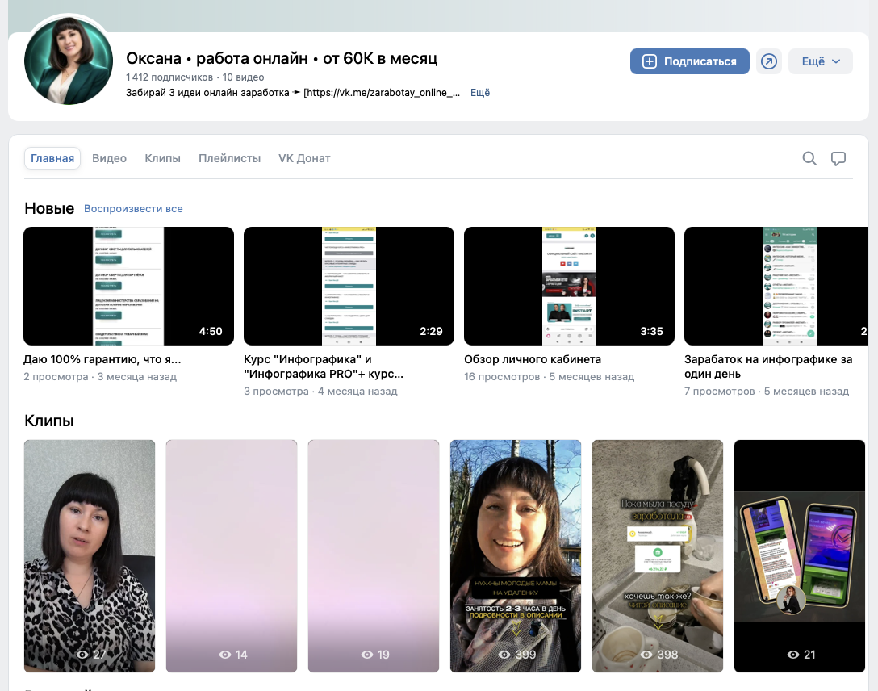Open the Заработок на инфографике video thumbnail
Screen dimensions: 878x691
[x=776, y=286]
